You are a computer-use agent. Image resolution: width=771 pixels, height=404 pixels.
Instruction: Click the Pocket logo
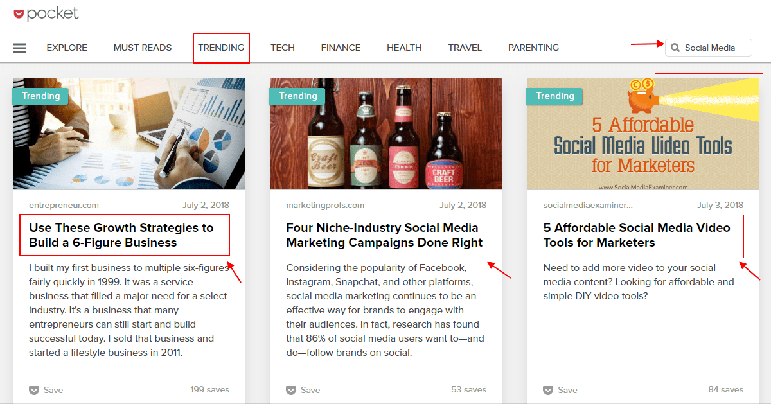[46, 13]
